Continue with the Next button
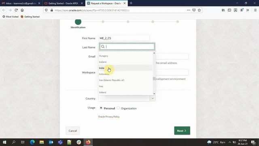The image size is (259, 146). click(x=182, y=131)
